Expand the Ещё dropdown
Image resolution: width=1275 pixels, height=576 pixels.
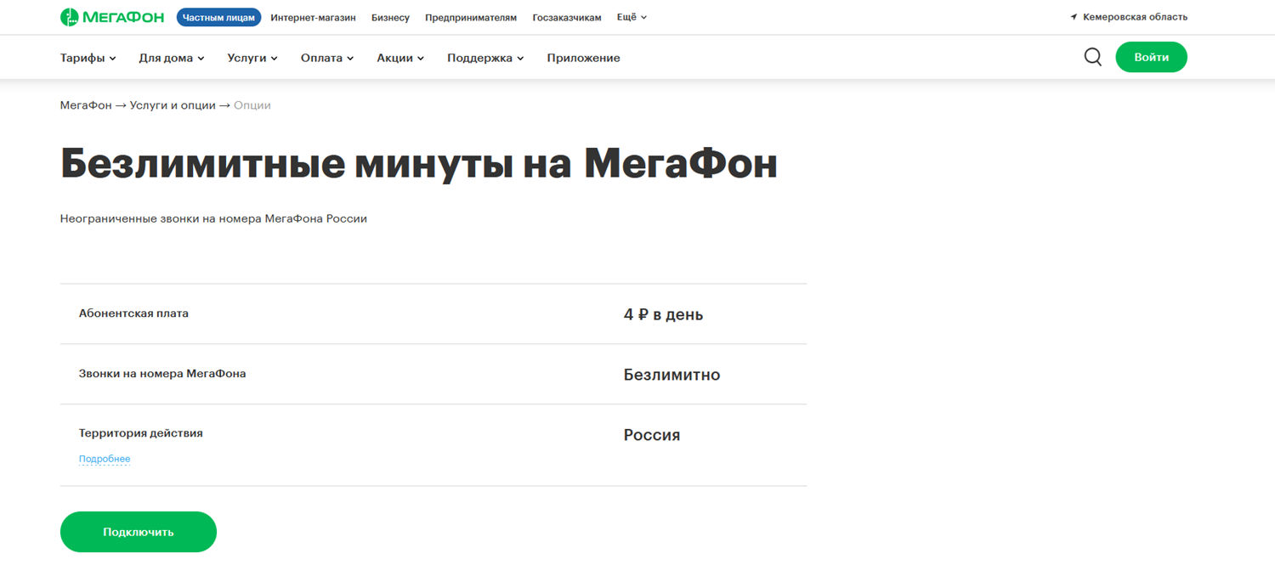(x=632, y=17)
